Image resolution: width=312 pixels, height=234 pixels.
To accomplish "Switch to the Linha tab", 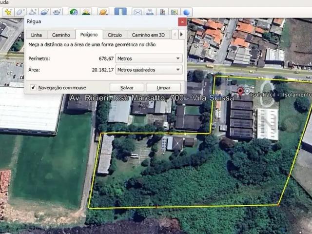I will tap(36, 35).
